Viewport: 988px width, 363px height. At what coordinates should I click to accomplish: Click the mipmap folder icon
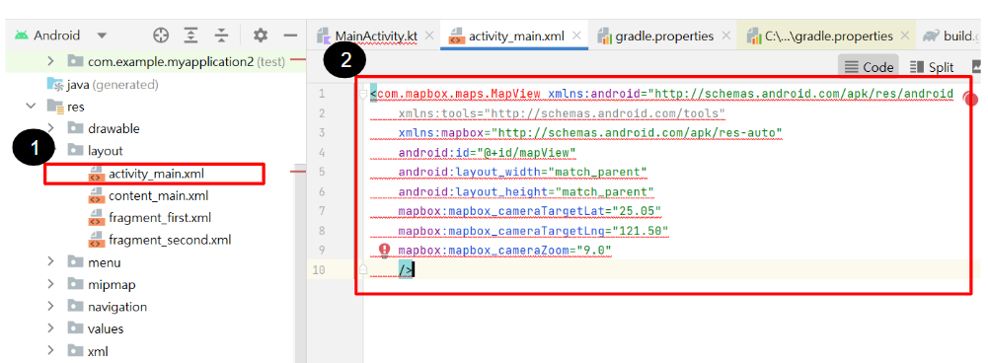pyautogui.click(x=75, y=284)
